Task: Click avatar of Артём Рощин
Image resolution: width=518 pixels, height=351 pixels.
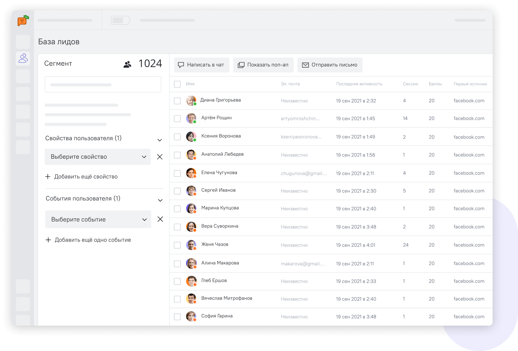Action: coord(191,118)
